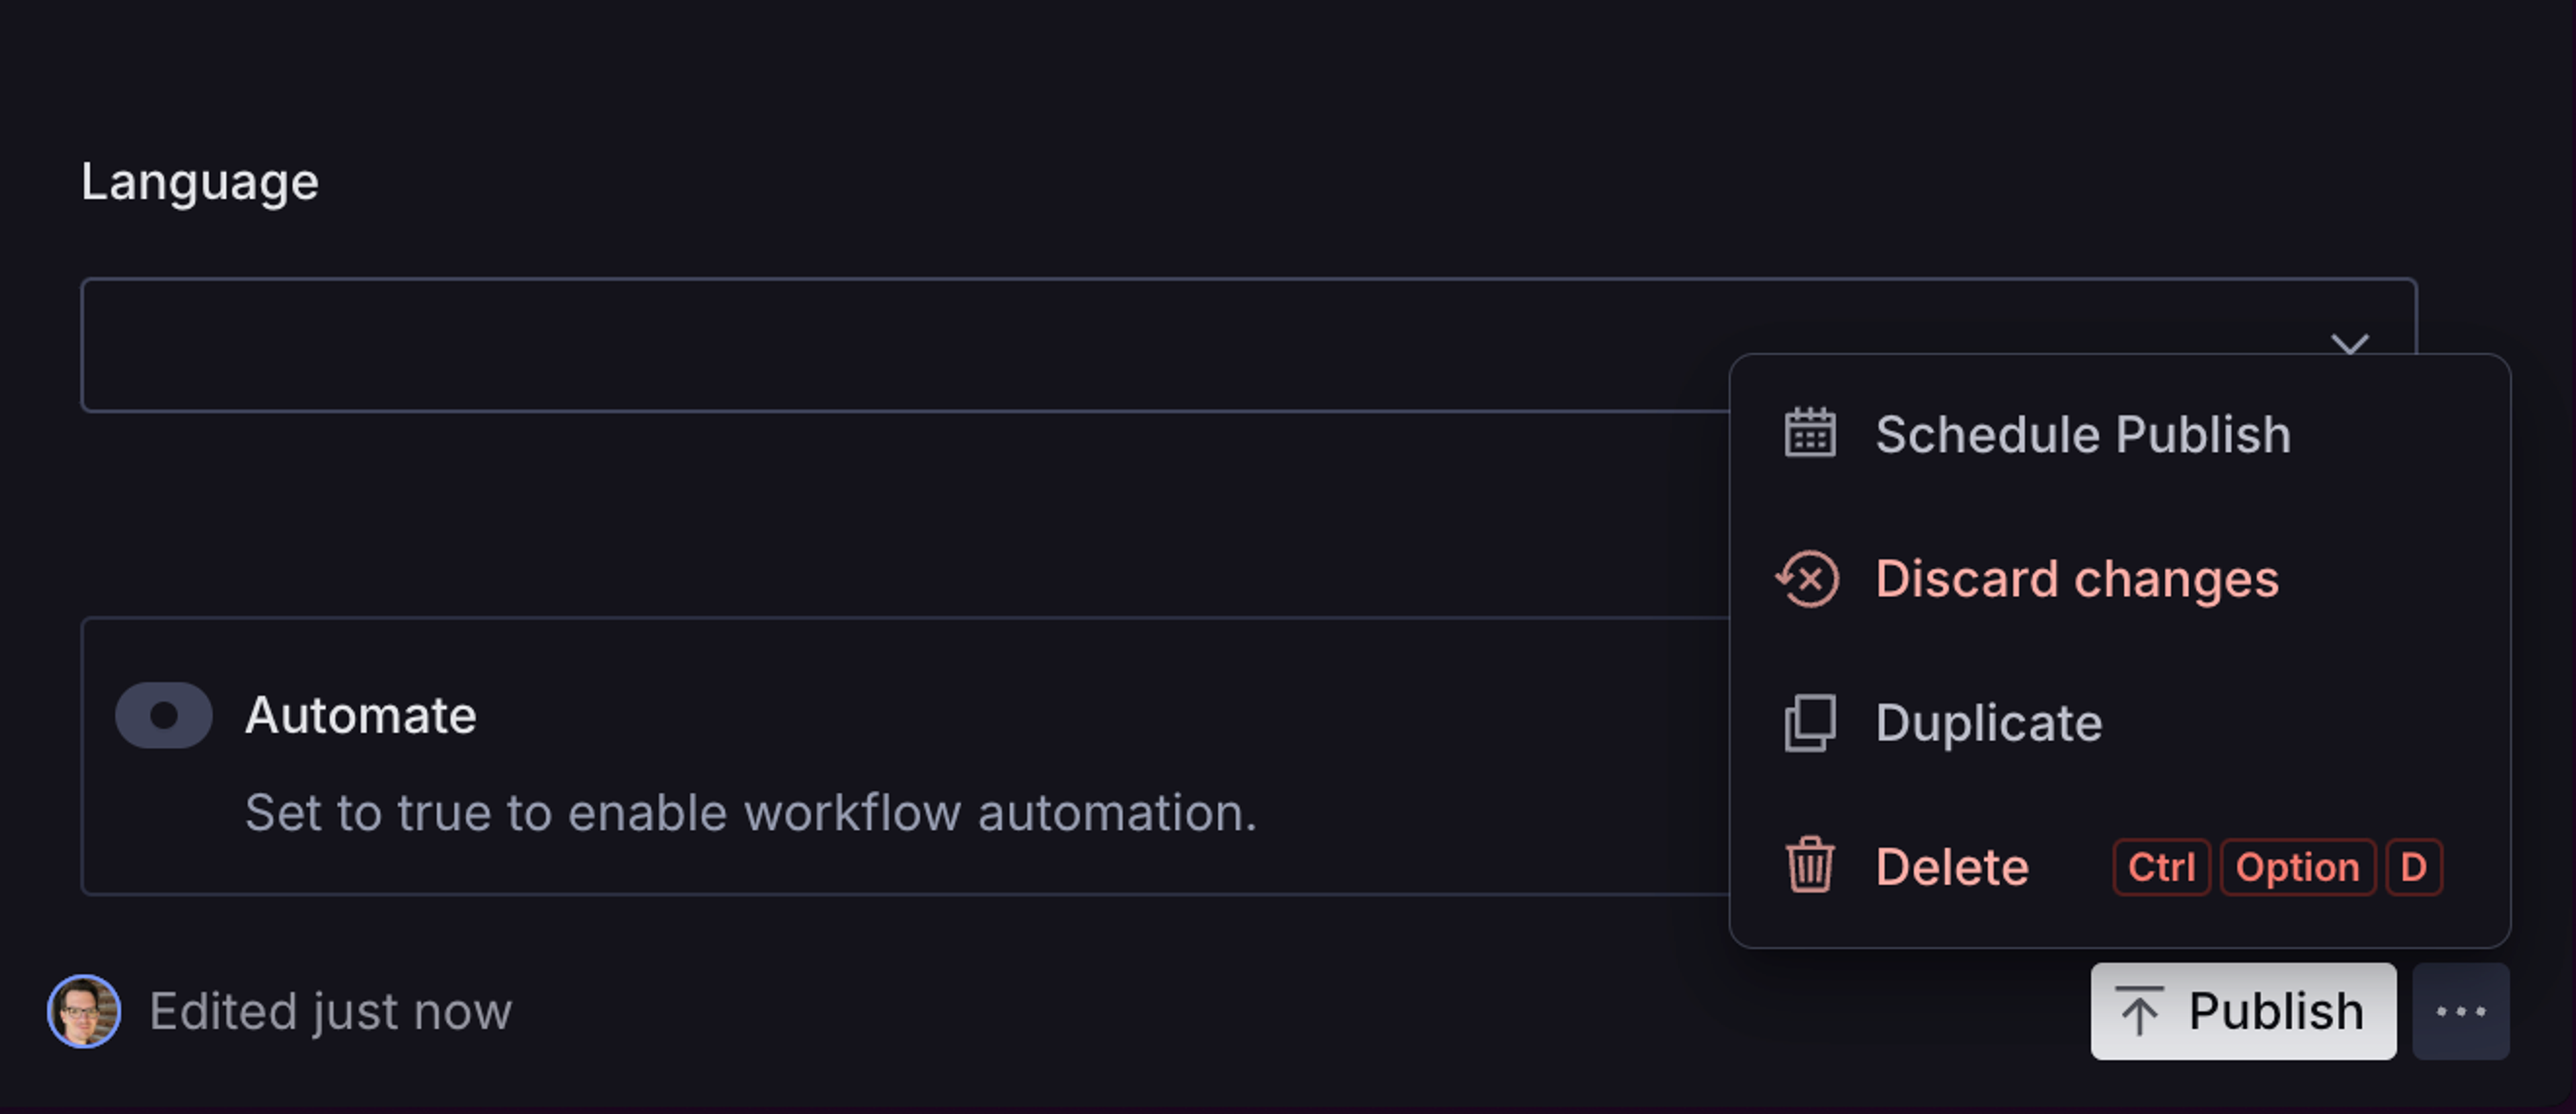The height and width of the screenshot is (1114, 2576).
Task: Click the calendar icon beside Schedule Publish
Action: point(1810,433)
